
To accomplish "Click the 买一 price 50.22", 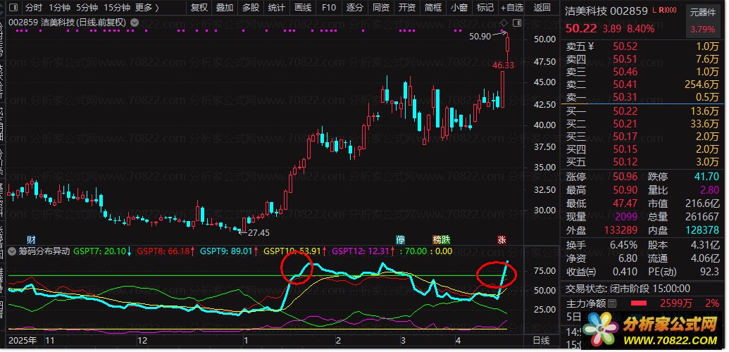I will pos(625,111).
